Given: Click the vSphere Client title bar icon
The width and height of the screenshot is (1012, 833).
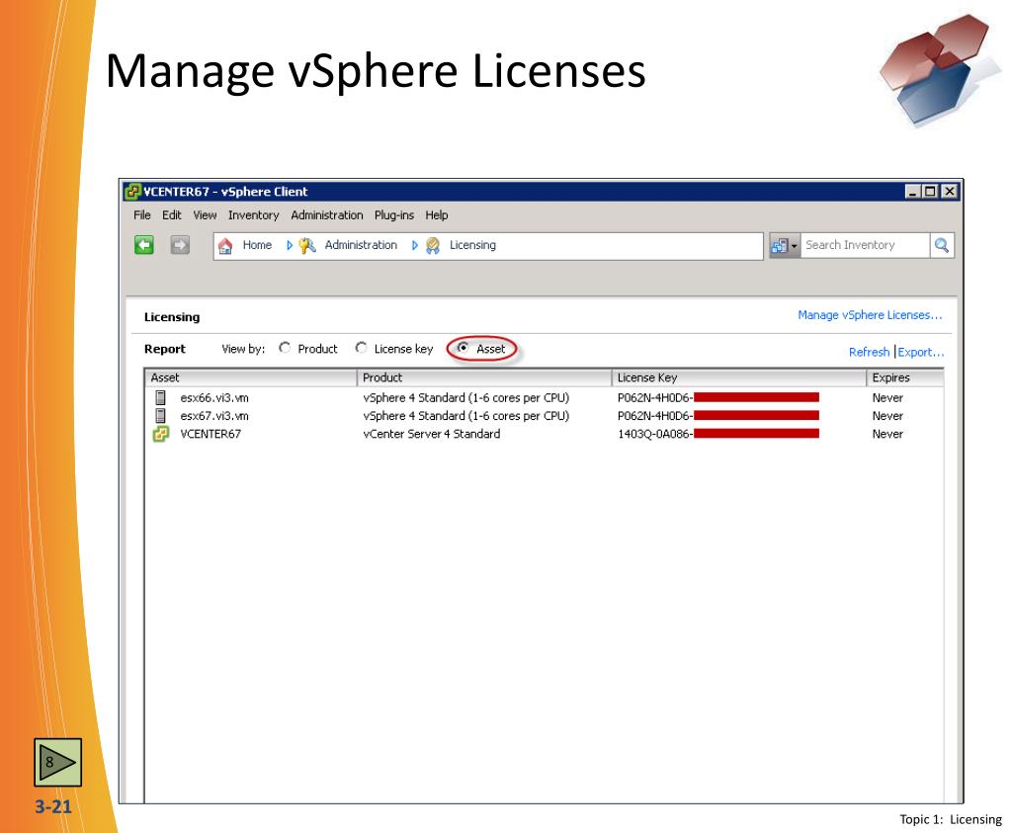Looking at the screenshot, I should tap(133, 192).
